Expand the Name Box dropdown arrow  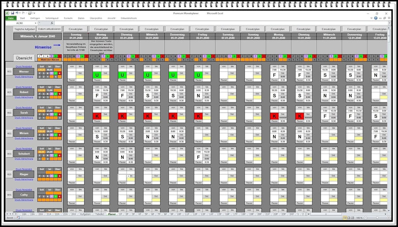[x=35, y=23]
